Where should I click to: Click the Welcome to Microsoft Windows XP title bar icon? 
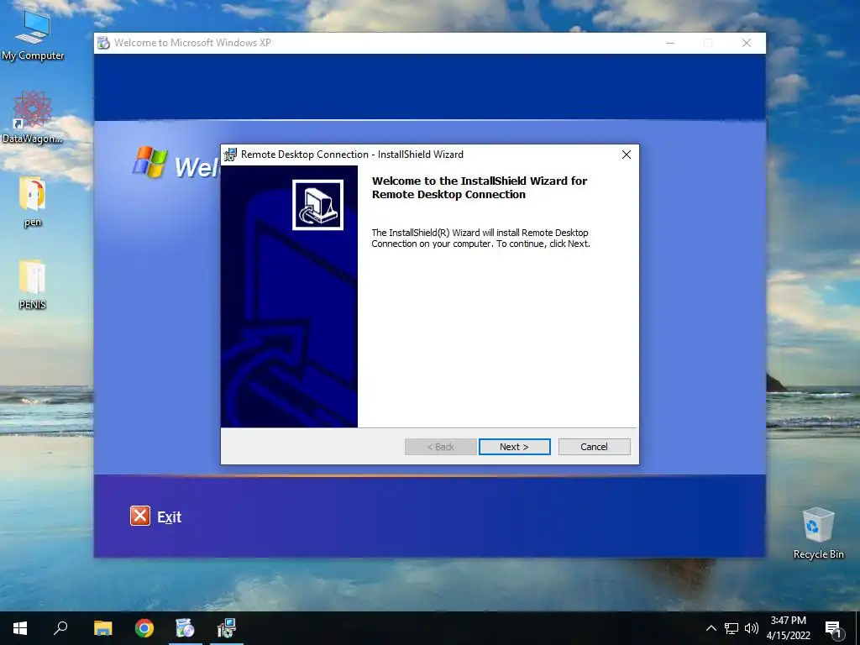pos(103,43)
